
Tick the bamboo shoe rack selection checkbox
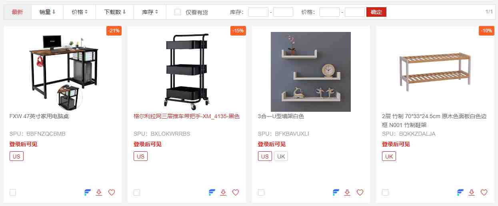pyautogui.click(x=385, y=192)
